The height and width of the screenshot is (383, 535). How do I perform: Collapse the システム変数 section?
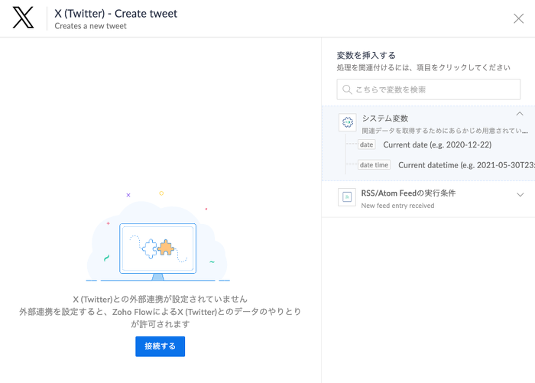519,114
